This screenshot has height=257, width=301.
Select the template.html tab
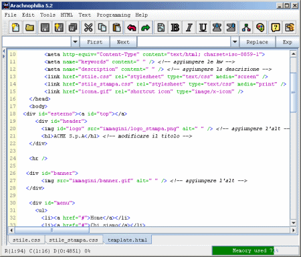click(127, 240)
